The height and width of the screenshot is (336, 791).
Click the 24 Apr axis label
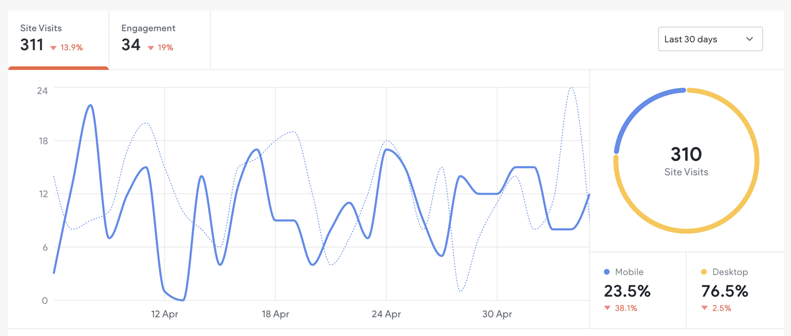386,314
